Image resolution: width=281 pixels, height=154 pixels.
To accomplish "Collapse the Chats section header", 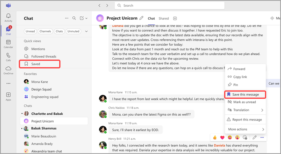I will 28,106.
